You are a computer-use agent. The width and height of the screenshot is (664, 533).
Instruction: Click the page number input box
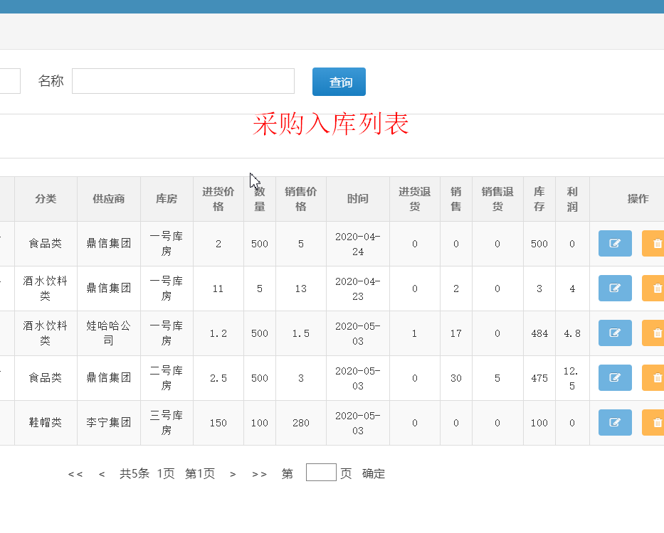point(321,473)
